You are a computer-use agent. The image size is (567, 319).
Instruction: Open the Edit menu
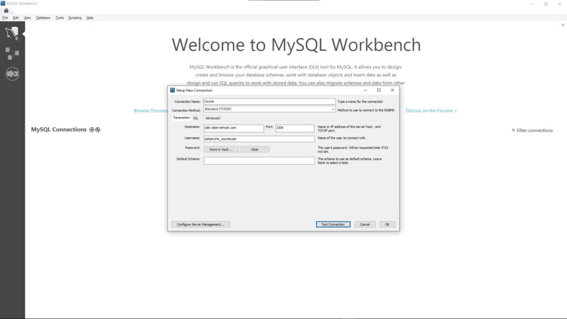[x=16, y=18]
